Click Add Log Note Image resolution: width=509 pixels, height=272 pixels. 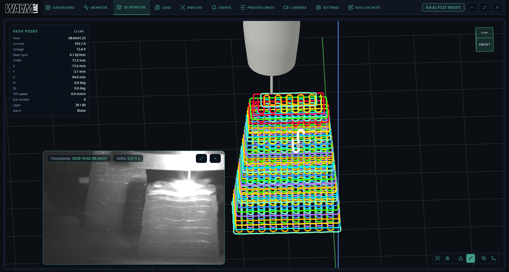[x=364, y=7]
